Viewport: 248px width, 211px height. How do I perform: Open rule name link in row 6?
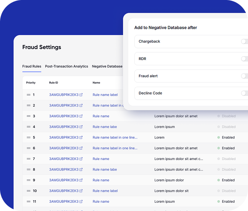point(115,148)
